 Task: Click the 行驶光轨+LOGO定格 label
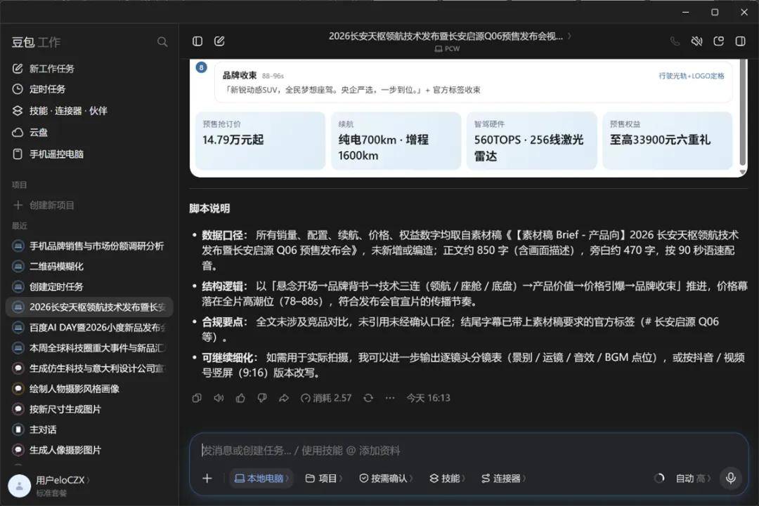tap(692, 76)
